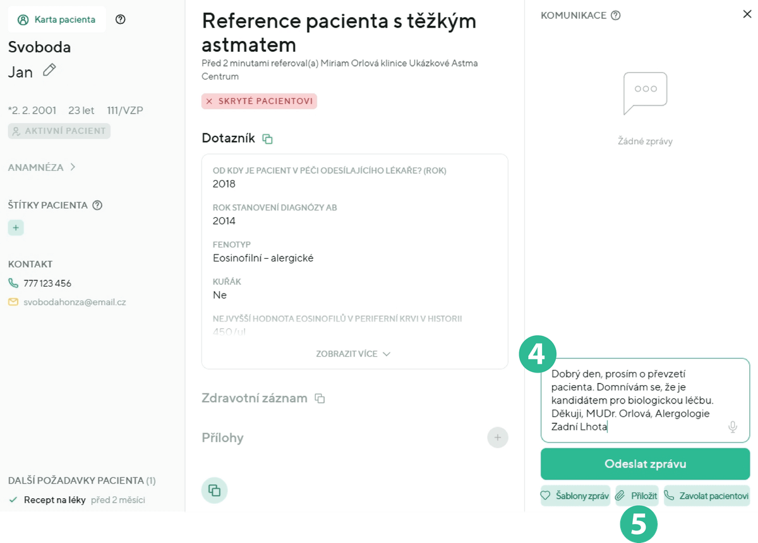Add attachment with Přílohy plus button
The height and width of the screenshot is (543, 758).
click(497, 438)
